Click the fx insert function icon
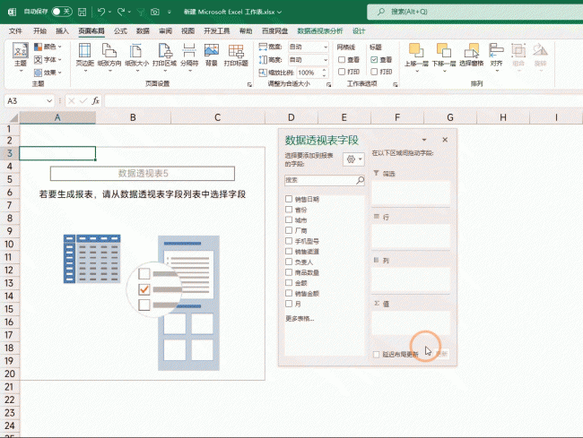The image size is (583, 438). click(96, 101)
